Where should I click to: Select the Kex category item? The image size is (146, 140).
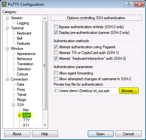pyautogui.click(x=26, y=110)
